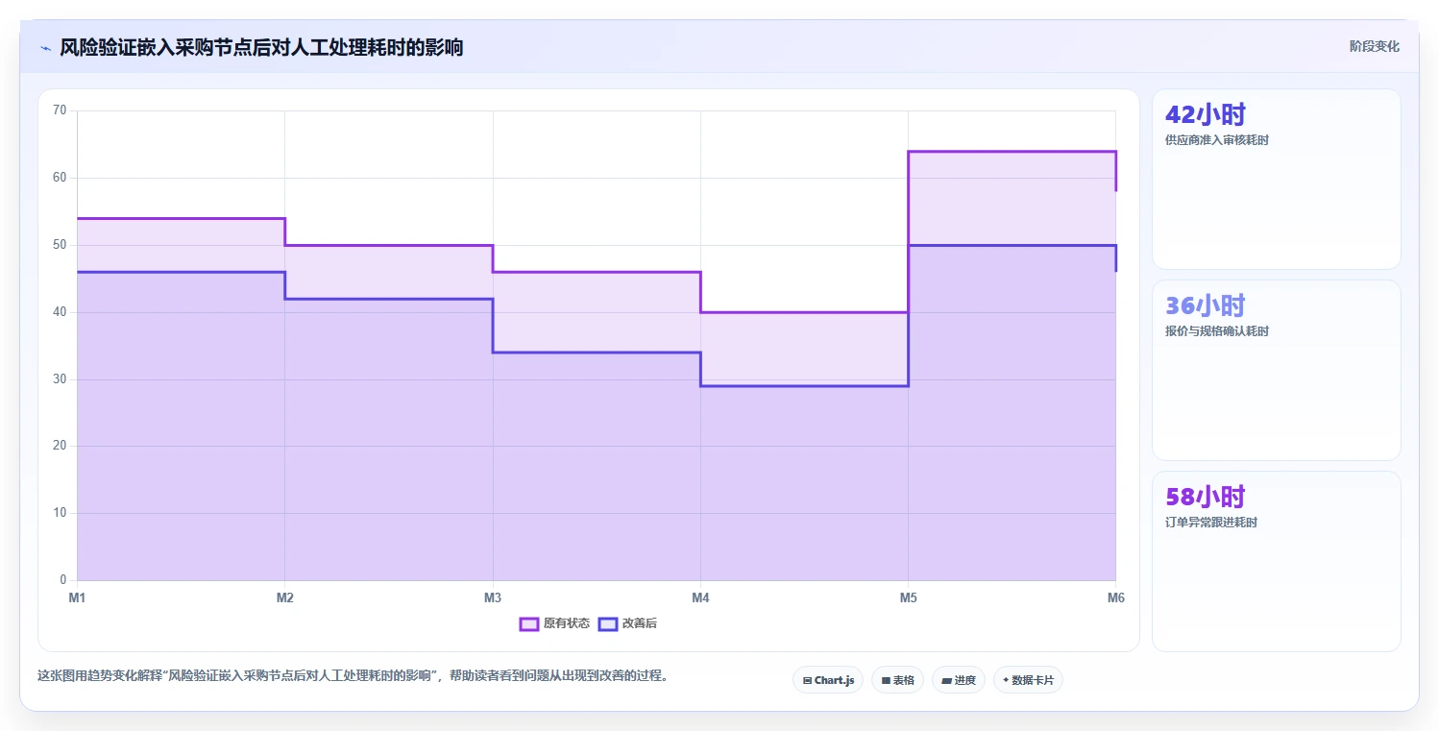Toggle the 改善后 legend swatch

pyautogui.click(x=607, y=623)
